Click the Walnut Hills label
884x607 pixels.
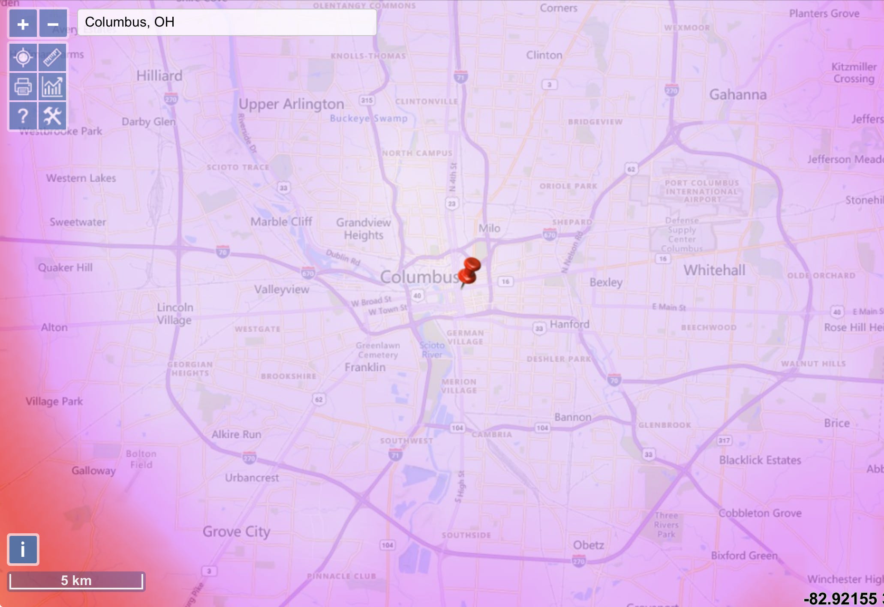coord(813,364)
